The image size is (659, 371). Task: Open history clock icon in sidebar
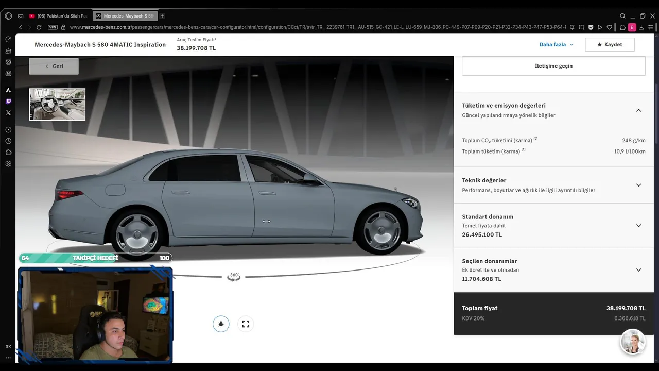(x=8, y=141)
